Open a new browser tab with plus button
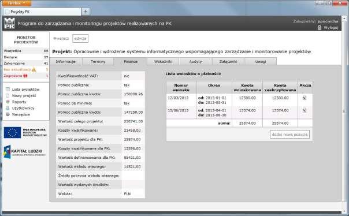This screenshot has height=216, width=349. point(86,12)
